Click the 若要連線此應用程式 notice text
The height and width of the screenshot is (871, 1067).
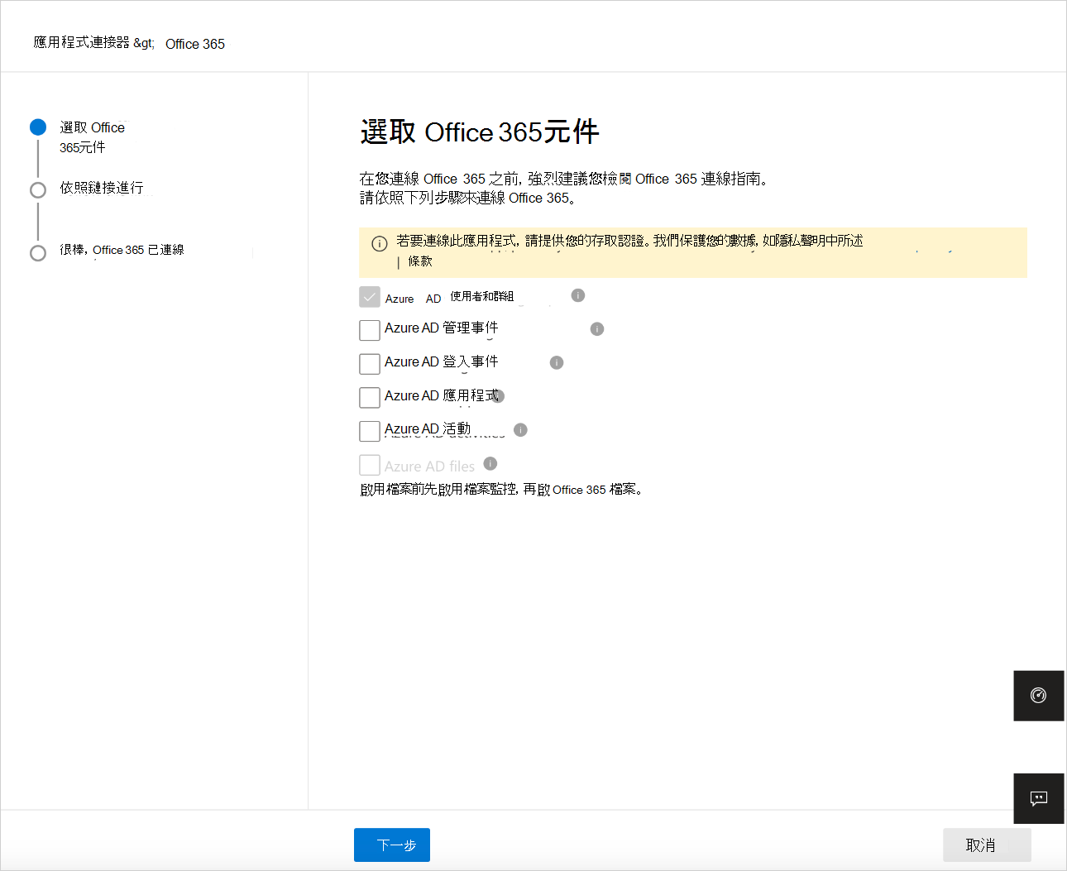point(629,241)
